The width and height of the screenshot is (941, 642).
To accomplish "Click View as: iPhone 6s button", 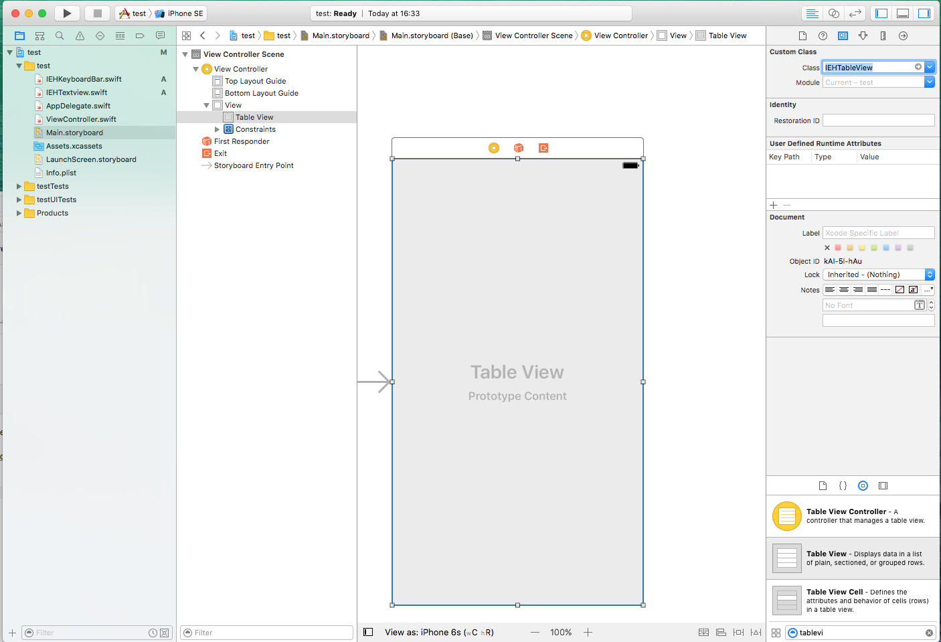I will 439,632.
